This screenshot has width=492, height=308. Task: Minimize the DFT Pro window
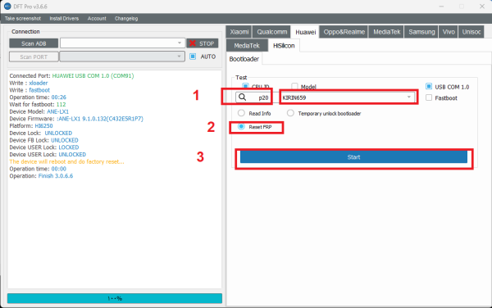click(441, 7)
